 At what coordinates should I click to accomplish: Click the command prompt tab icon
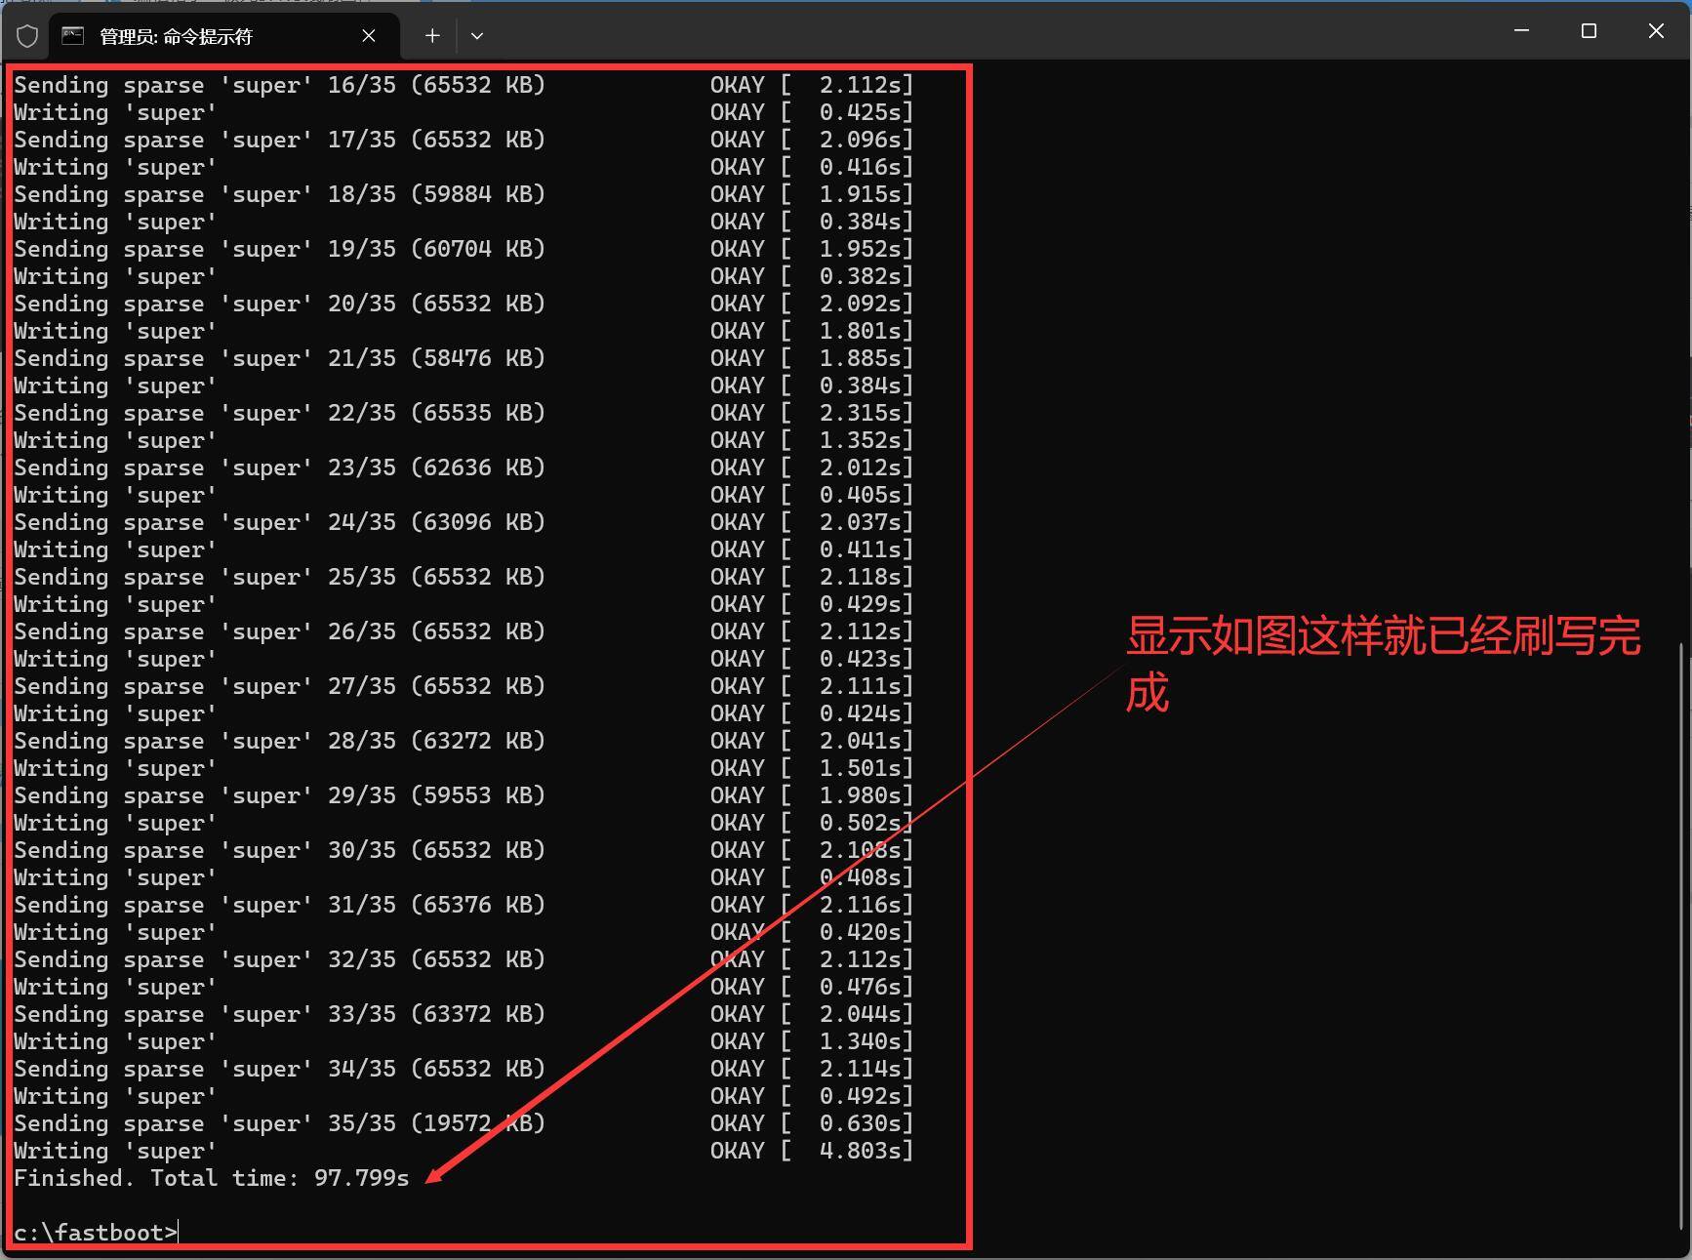[x=72, y=36]
